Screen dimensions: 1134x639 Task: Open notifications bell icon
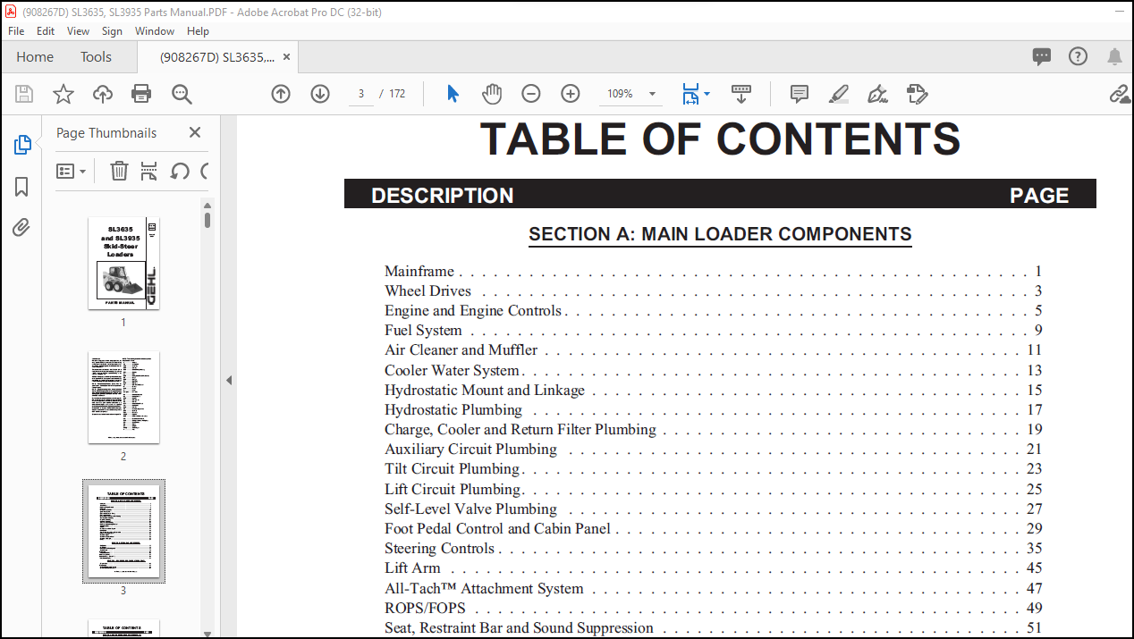[x=1114, y=57]
